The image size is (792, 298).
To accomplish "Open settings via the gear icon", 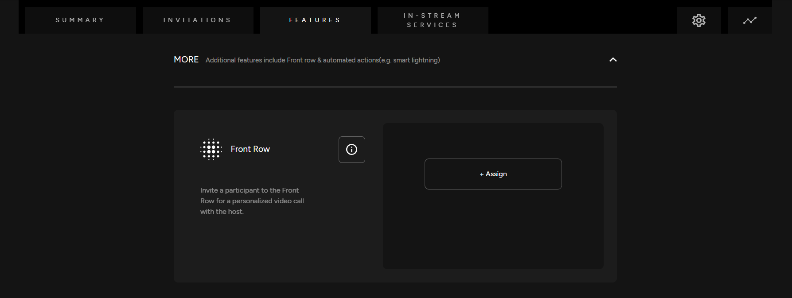I will pyautogui.click(x=698, y=20).
